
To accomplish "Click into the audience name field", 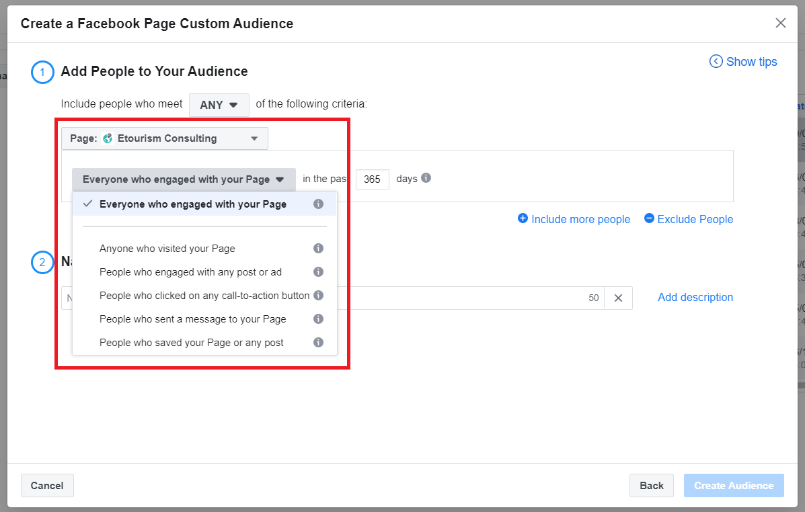I will click(333, 298).
